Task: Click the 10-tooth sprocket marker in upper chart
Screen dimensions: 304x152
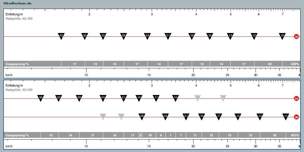Action: click(x=282, y=36)
